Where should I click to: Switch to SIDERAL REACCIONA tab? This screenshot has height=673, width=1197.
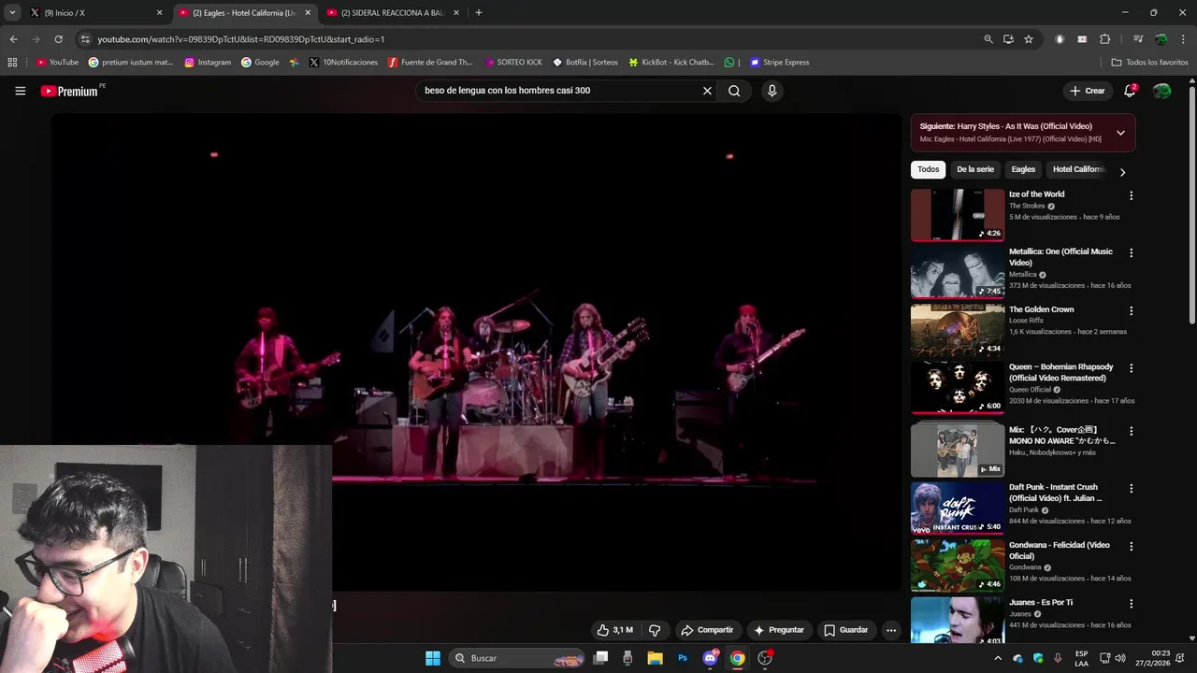392,13
